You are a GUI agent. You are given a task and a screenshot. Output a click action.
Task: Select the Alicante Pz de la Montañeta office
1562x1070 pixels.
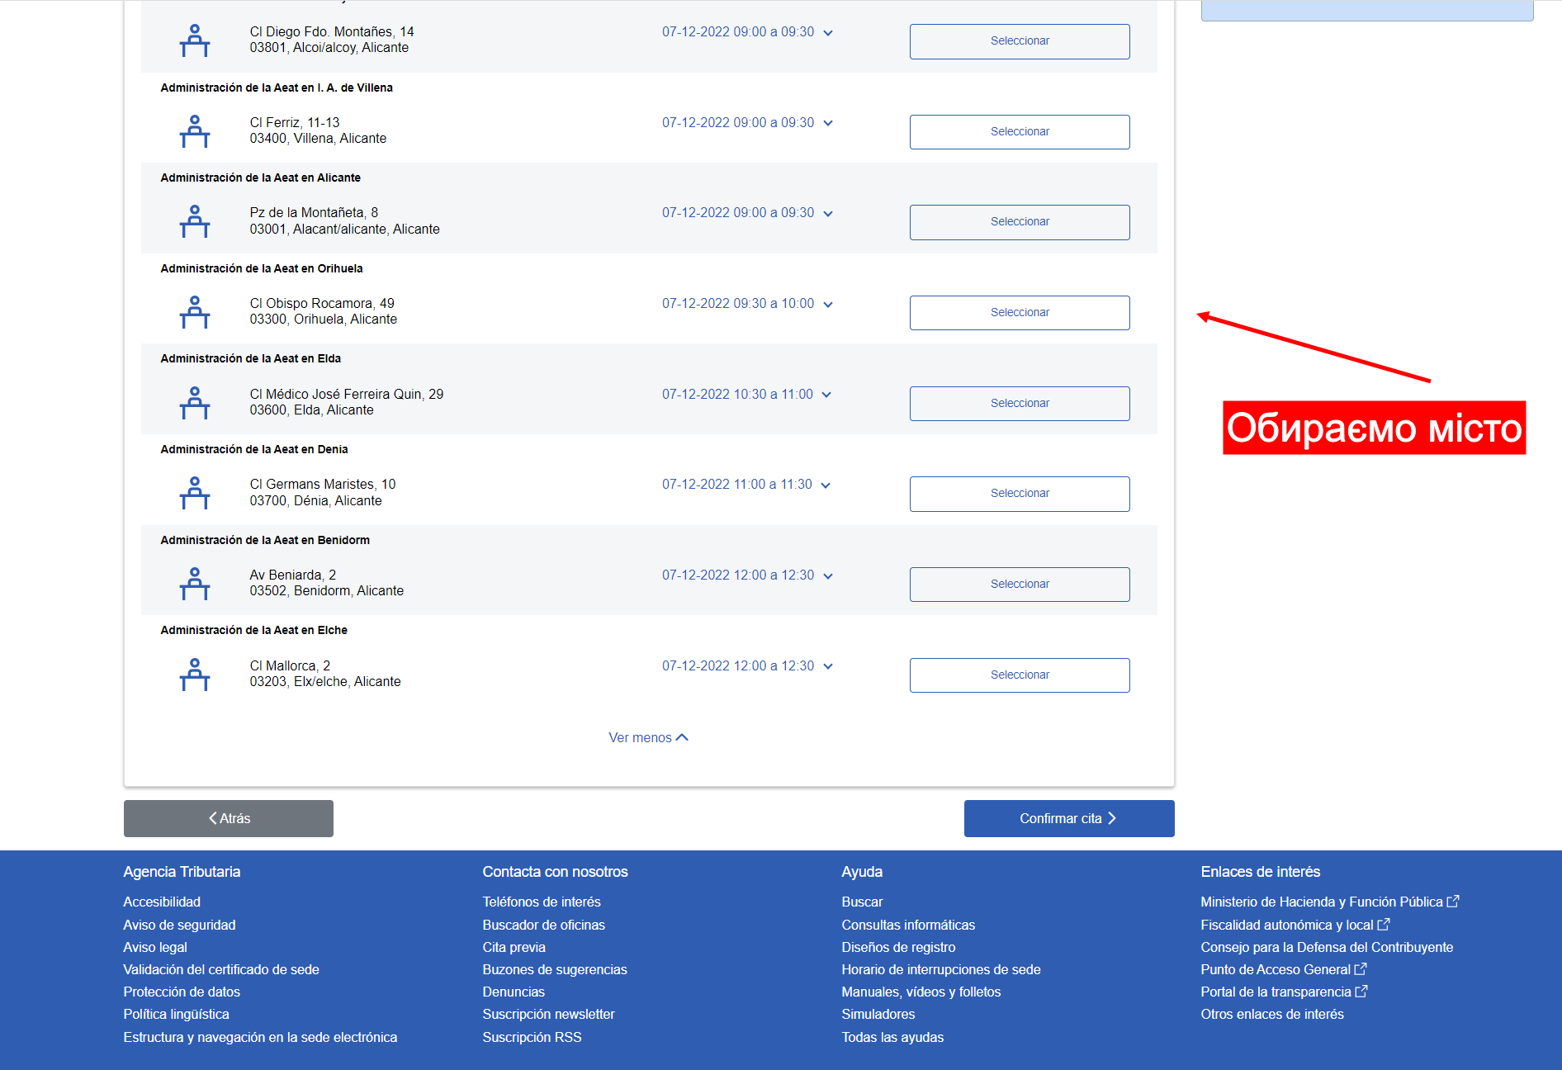1019,221
